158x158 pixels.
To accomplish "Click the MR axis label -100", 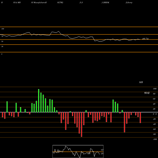I will pos(155,139).
